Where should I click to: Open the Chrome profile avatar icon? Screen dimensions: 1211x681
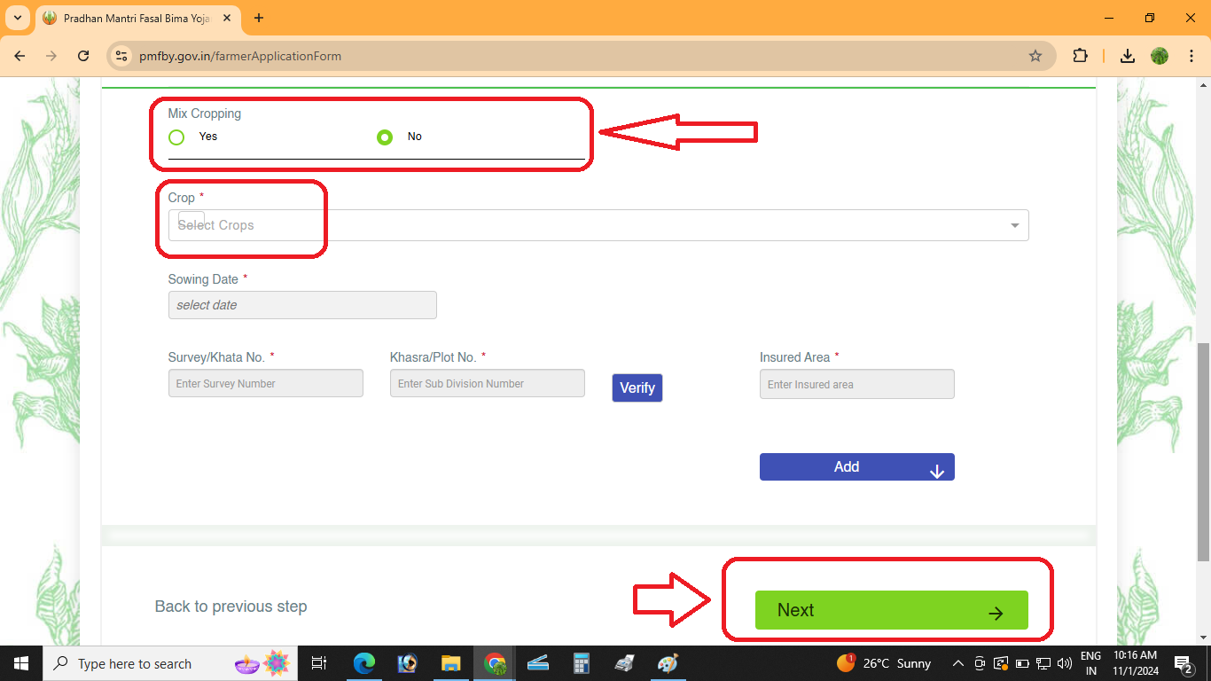tap(1159, 55)
